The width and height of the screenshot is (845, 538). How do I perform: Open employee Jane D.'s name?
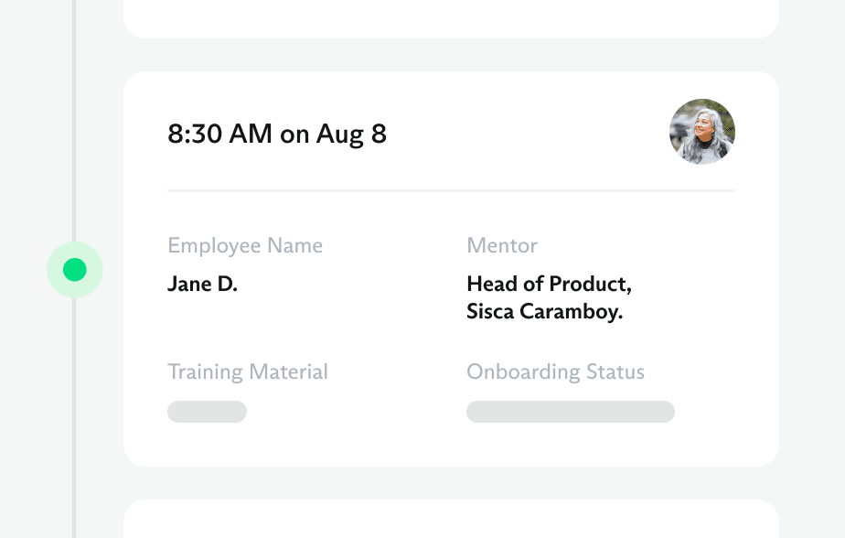pyautogui.click(x=203, y=285)
